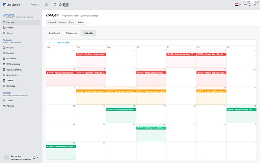Open event #1084 Izrada korisničkog pr...

[x=61, y=146]
